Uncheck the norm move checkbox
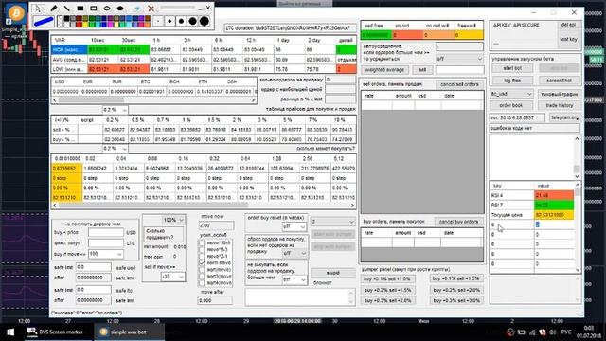The height and width of the screenshot is (341, 606). coord(202,262)
